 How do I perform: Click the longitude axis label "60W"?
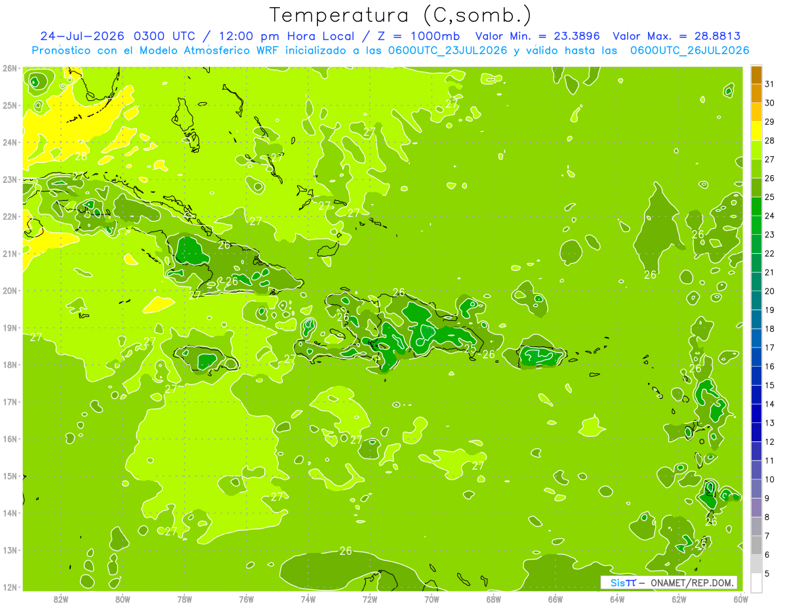pyautogui.click(x=741, y=599)
